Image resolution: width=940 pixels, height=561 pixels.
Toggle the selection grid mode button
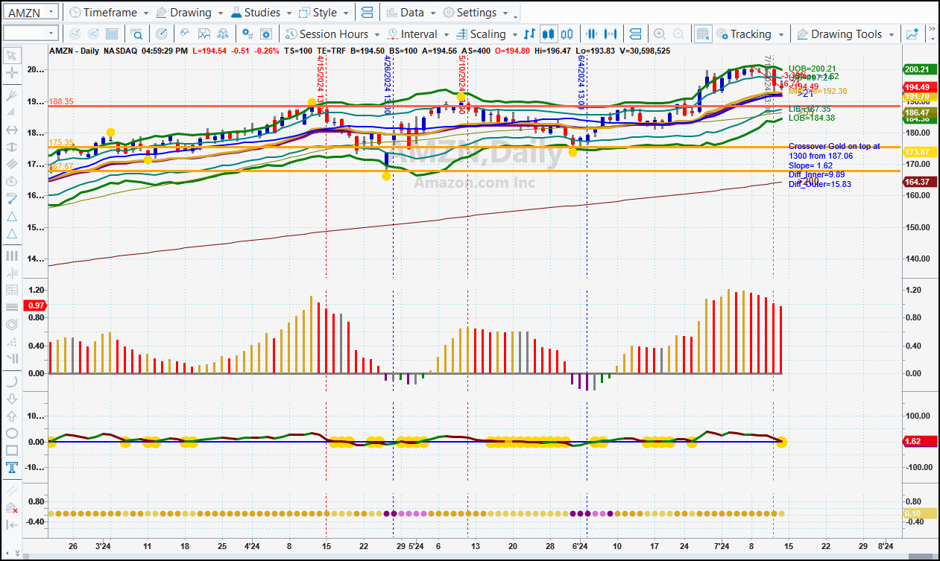pos(702,34)
